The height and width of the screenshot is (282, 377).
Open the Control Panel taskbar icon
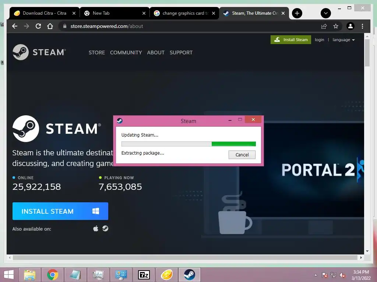pos(121,275)
